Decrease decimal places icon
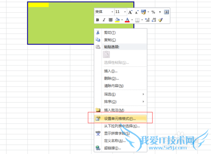The image size is (211, 154). point(154,20)
